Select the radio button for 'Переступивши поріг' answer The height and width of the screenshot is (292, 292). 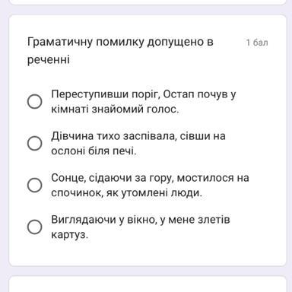[x=35, y=102]
